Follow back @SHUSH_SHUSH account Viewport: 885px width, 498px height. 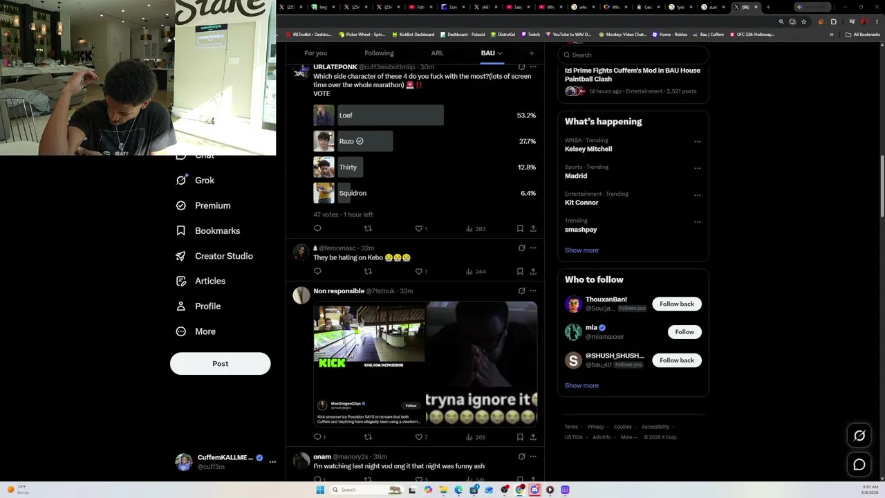(x=677, y=360)
